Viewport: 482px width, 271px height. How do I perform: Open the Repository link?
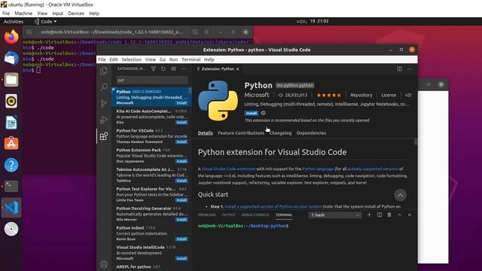pyautogui.click(x=361, y=96)
